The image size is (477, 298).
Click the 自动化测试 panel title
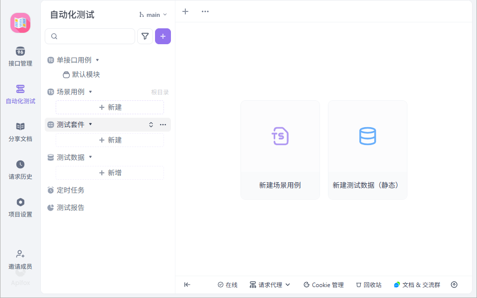click(73, 14)
